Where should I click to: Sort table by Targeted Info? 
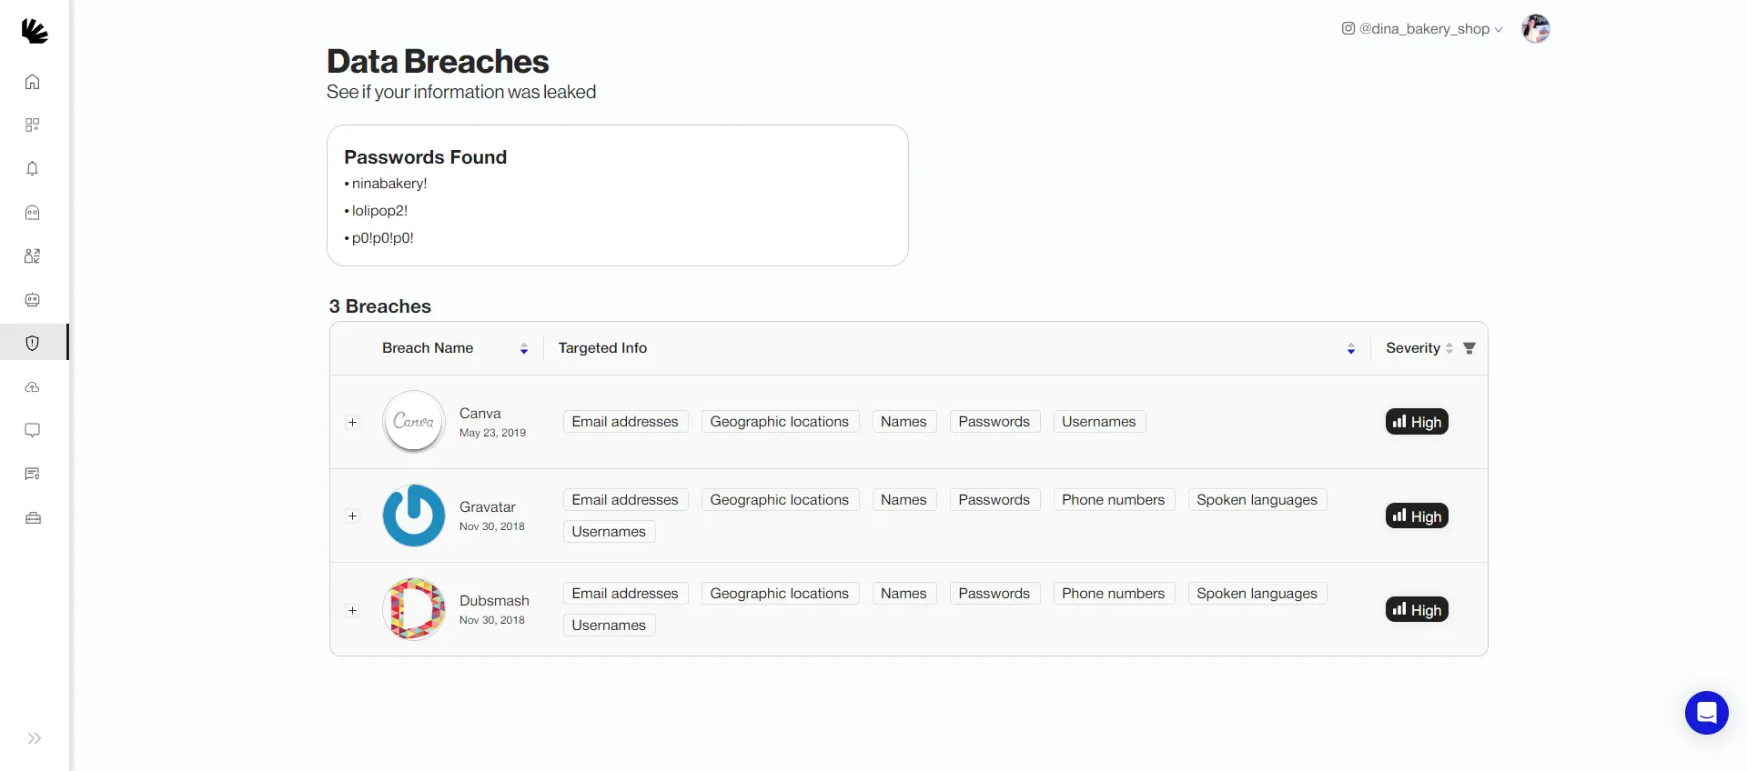(x=1351, y=348)
